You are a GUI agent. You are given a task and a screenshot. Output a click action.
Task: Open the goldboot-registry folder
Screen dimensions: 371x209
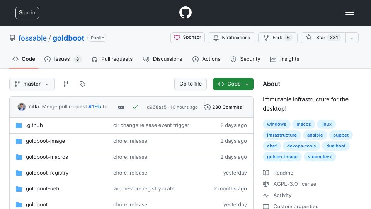47,173
